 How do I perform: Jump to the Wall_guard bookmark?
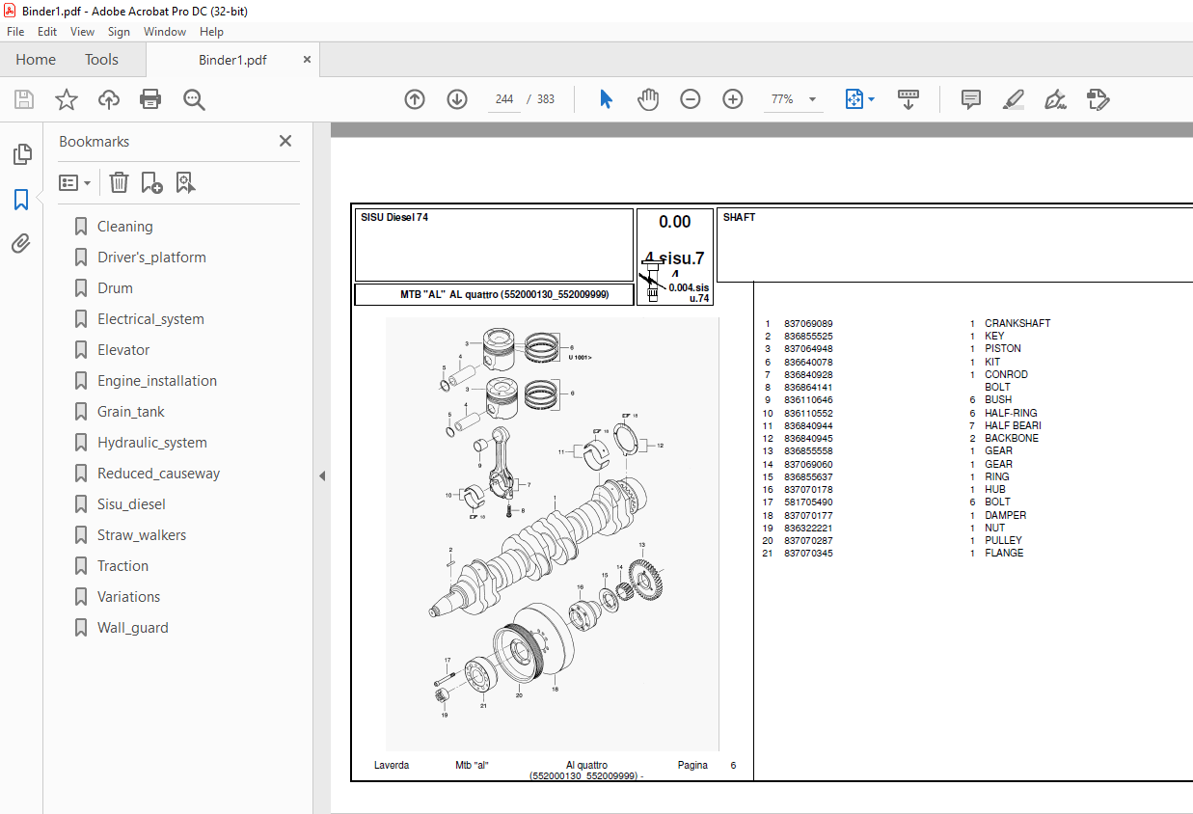click(x=132, y=628)
